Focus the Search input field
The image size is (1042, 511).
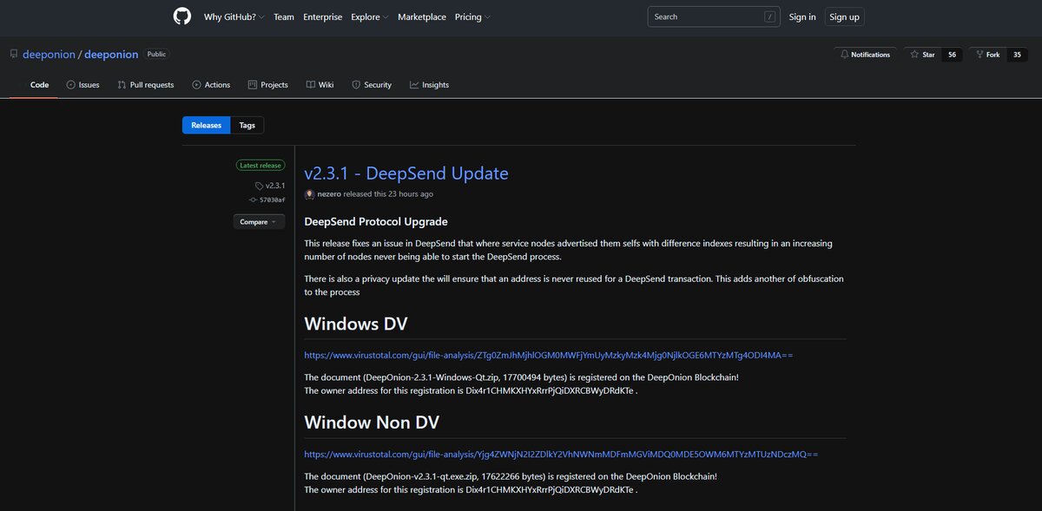713,16
